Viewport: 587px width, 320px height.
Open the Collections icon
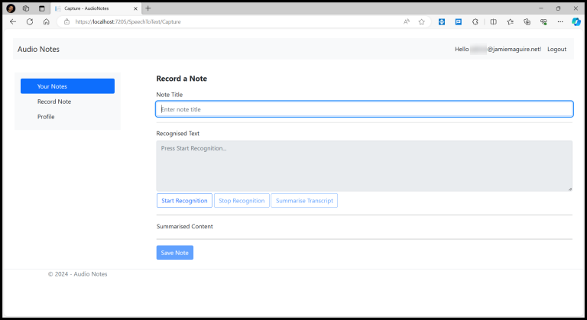[x=527, y=21]
